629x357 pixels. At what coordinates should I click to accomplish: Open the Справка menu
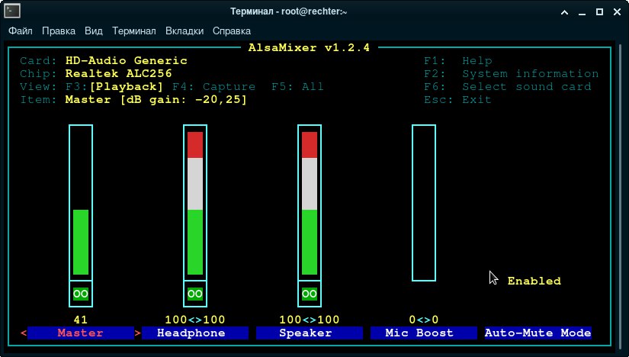232,31
